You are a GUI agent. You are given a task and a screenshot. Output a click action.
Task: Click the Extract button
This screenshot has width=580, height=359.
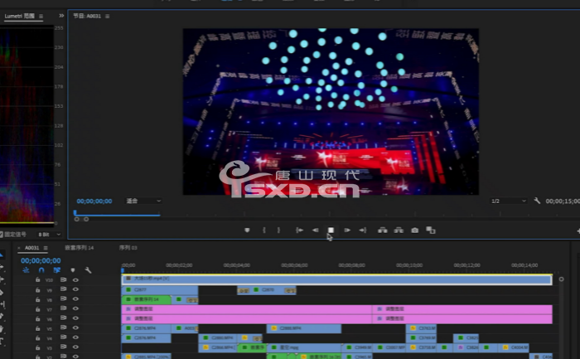click(399, 230)
